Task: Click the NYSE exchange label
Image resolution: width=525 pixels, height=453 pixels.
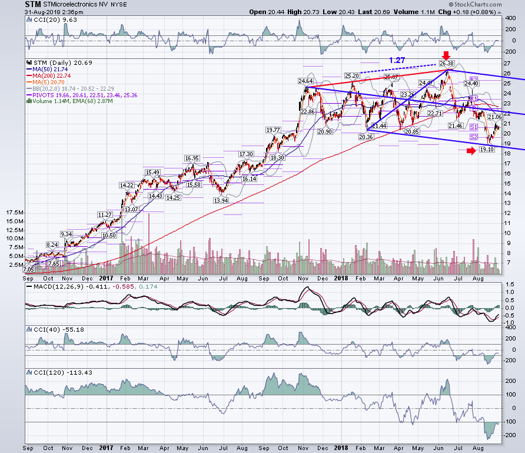Action: [118, 5]
